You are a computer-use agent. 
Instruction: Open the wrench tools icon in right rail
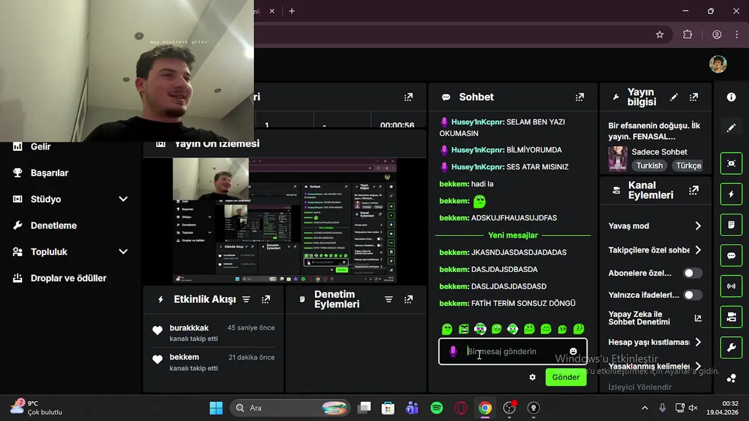click(731, 348)
